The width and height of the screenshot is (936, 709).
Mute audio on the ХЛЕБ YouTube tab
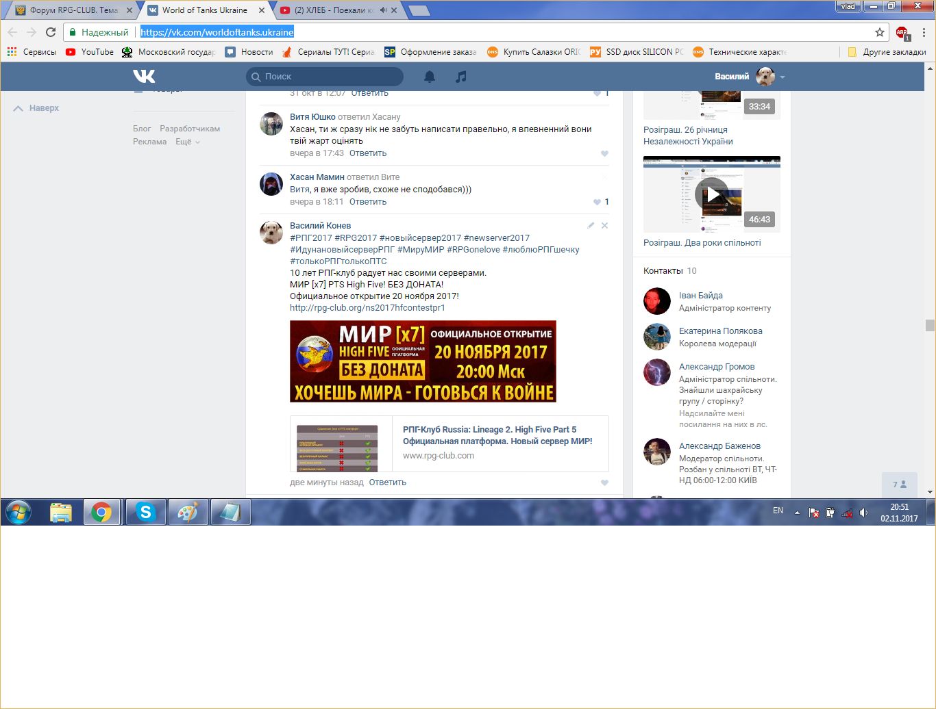384,10
